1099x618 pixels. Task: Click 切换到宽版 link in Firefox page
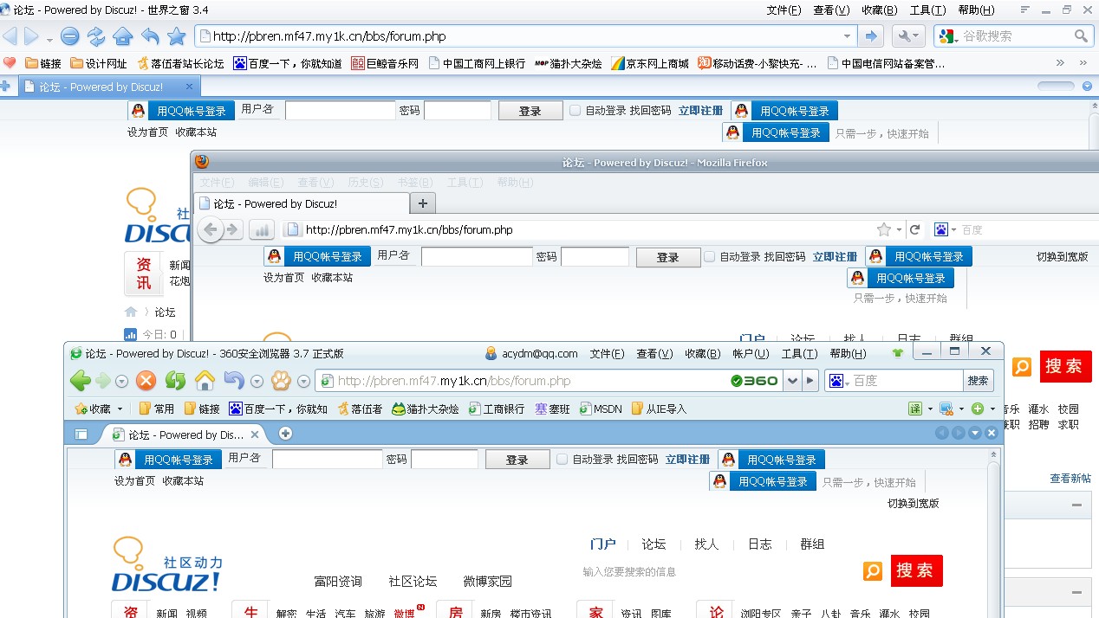(1063, 256)
